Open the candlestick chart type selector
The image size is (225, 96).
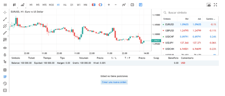(14, 5)
